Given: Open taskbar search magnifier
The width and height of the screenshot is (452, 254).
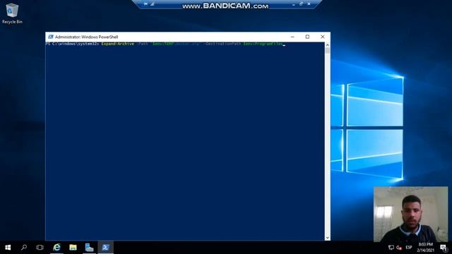Looking at the screenshot, I should [x=24, y=248].
